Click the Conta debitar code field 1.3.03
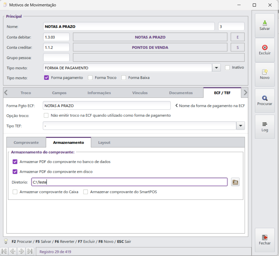 click(56, 37)
